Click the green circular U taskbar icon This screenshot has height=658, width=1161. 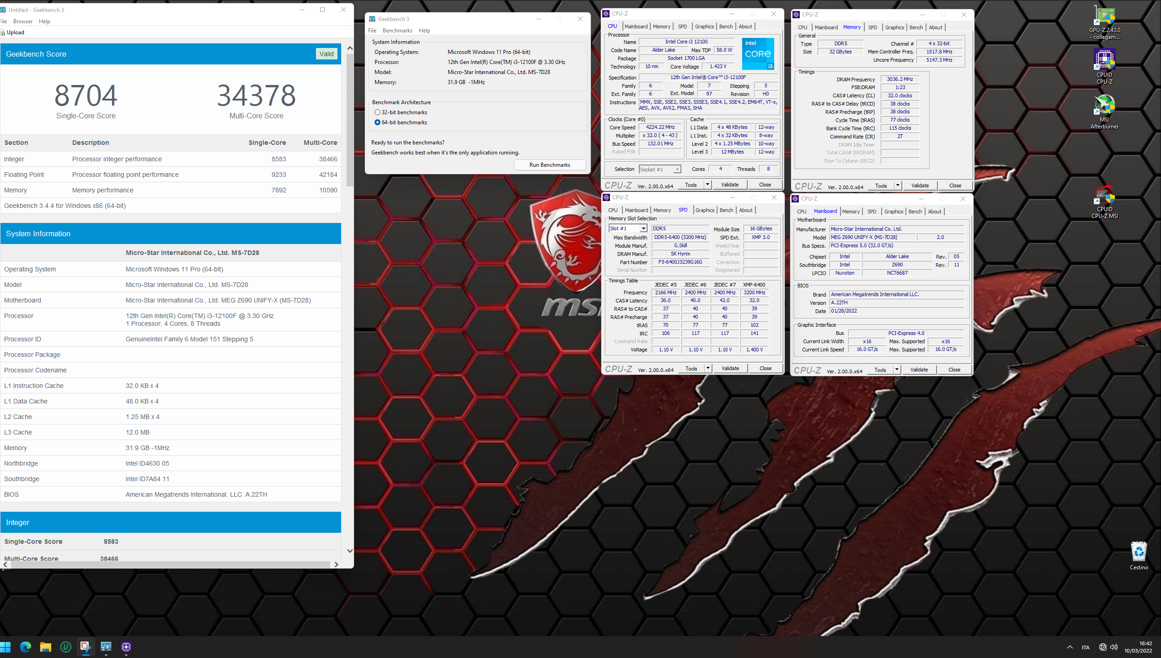pyautogui.click(x=66, y=647)
